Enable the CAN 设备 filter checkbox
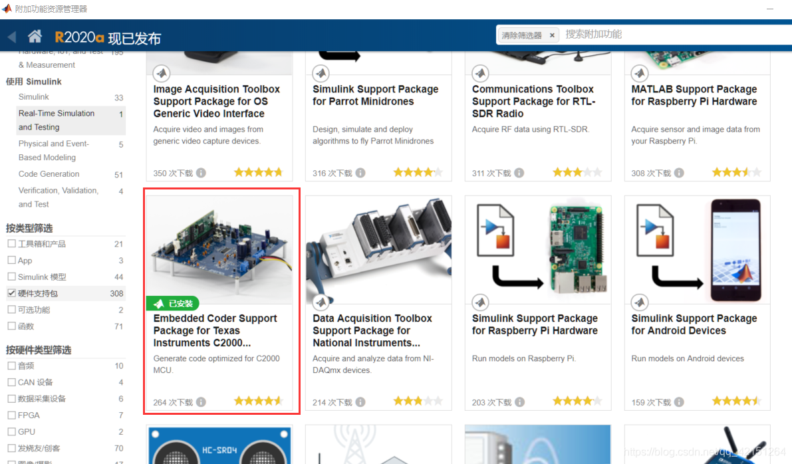The width and height of the screenshot is (792, 464). (11, 382)
